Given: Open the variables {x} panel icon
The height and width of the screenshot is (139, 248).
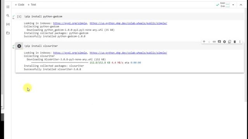Looking at the screenshot, I should tap(8, 24).
